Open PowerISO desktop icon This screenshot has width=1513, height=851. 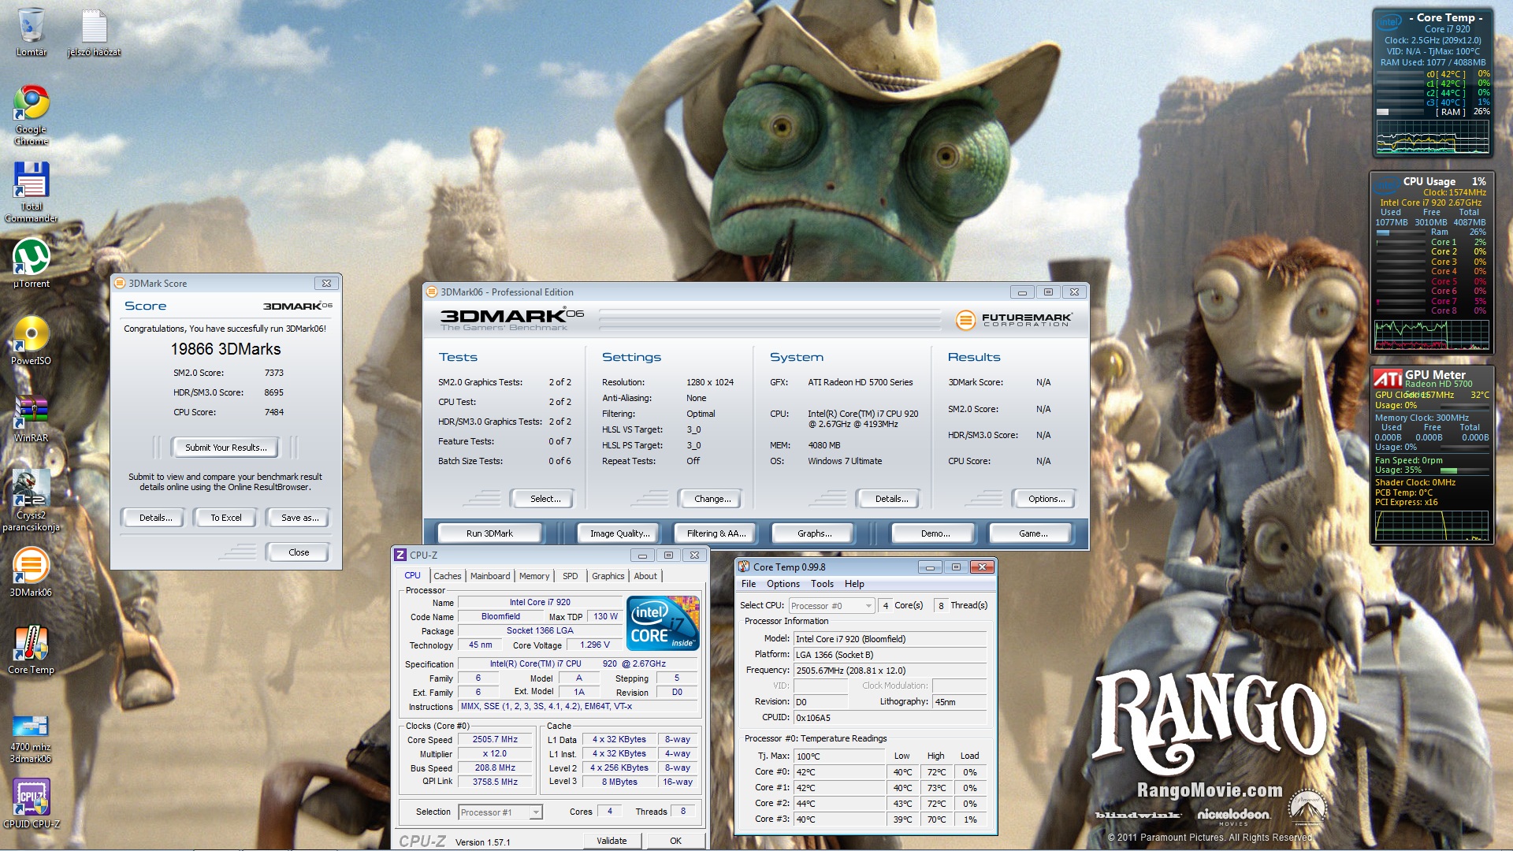[32, 340]
